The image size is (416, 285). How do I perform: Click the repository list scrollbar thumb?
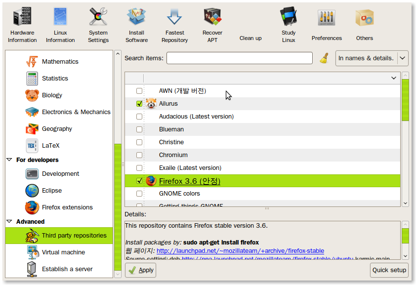(x=405, y=100)
